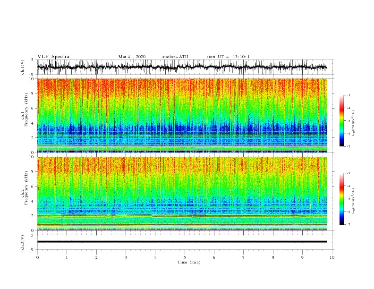Viewport: 374px width, 289px height.
Task: Click the "station=ATH" label
Action: point(175,57)
